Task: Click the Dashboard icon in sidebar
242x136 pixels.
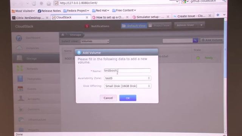Action: [x=19, y=38]
